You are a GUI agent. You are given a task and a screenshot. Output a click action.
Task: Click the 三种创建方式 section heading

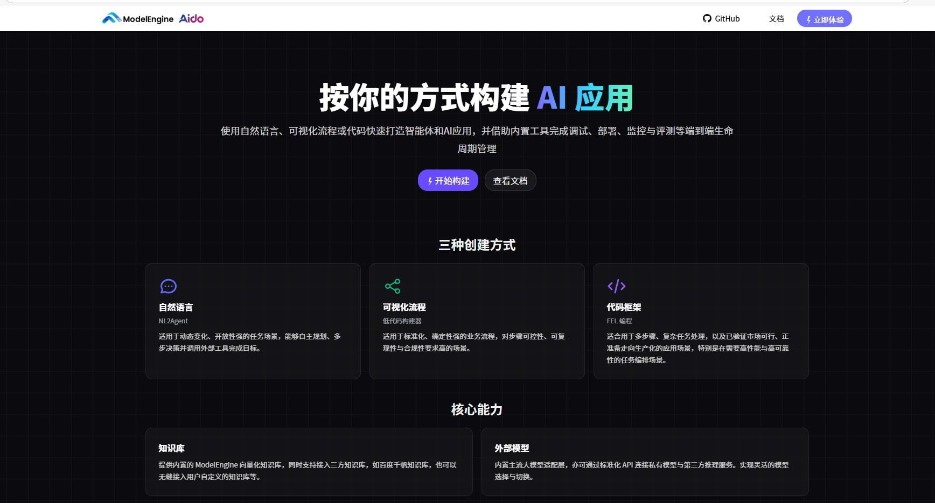(x=477, y=246)
